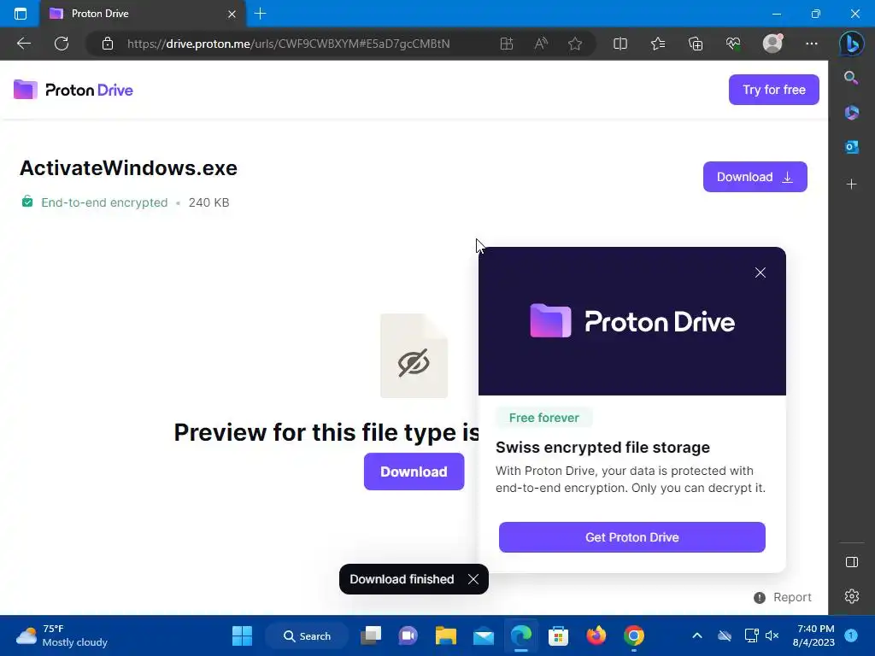
Task: Click the Free forever badge
Action: tap(543, 418)
